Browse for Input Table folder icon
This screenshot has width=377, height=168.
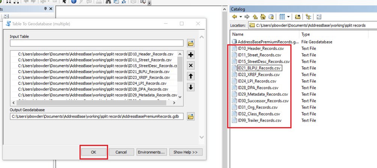point(191,43)
